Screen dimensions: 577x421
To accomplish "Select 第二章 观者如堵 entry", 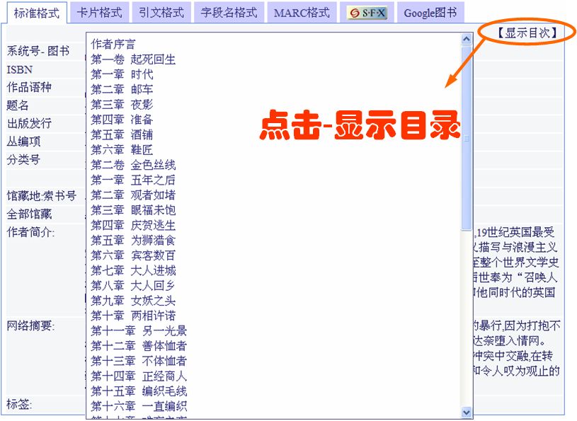I will pyautogui.click(x=133, y=195).
